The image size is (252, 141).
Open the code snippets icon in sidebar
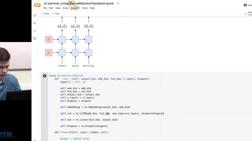pos(35,31)
